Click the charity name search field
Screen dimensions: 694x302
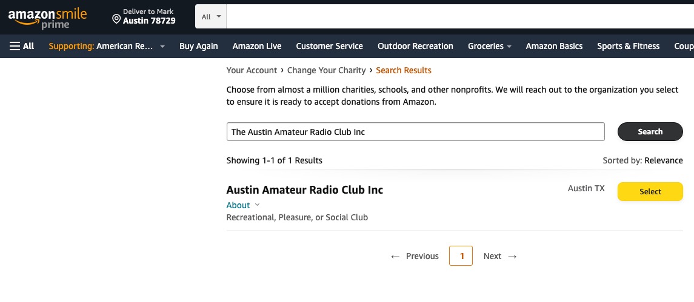415,132
